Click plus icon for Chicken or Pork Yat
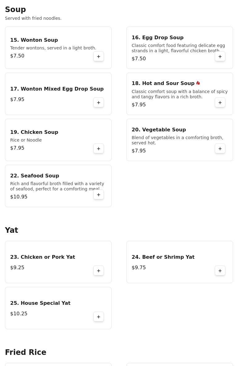The width and height of the screenshot is (238, 366). pyautogui.click(x=99, y=271)
